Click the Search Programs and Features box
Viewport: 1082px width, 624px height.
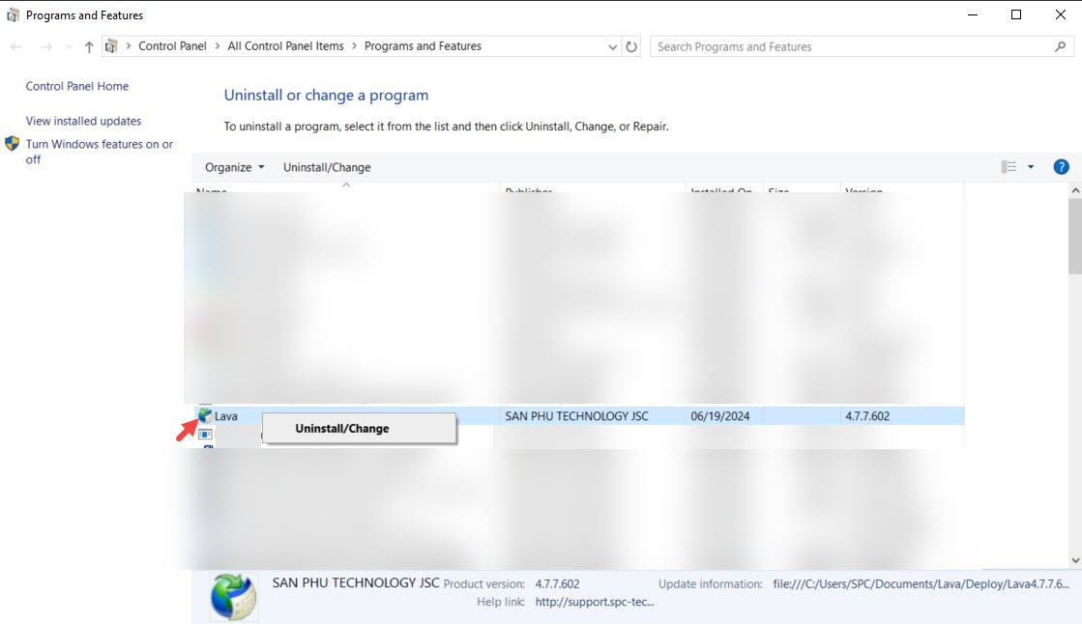[x=851, y=46]
